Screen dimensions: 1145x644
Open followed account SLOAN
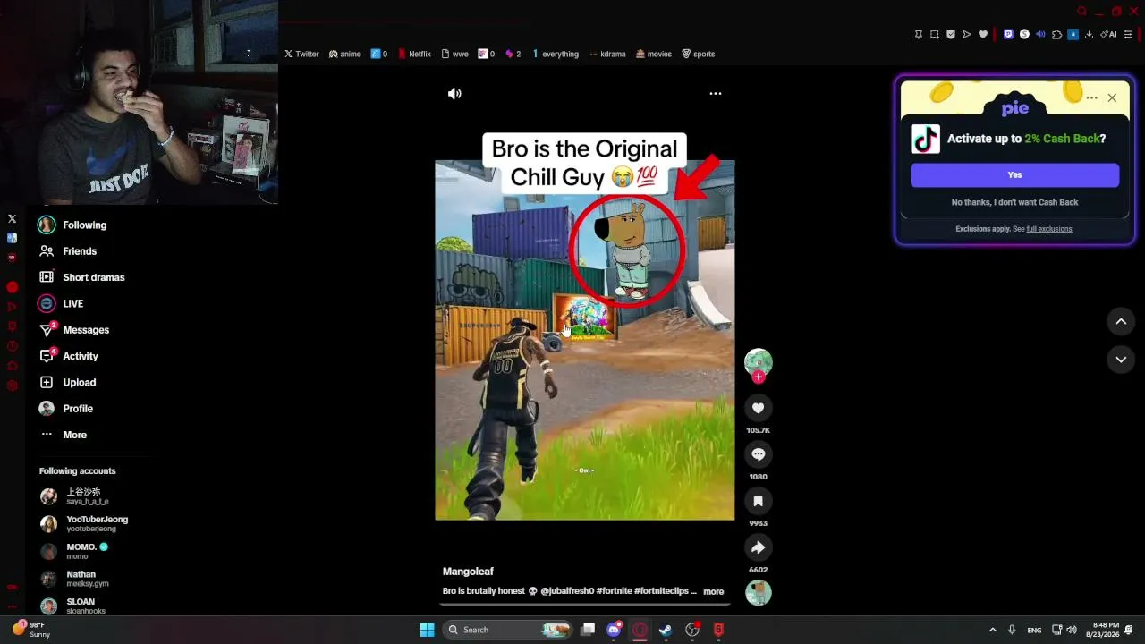(x=72, y=606)
